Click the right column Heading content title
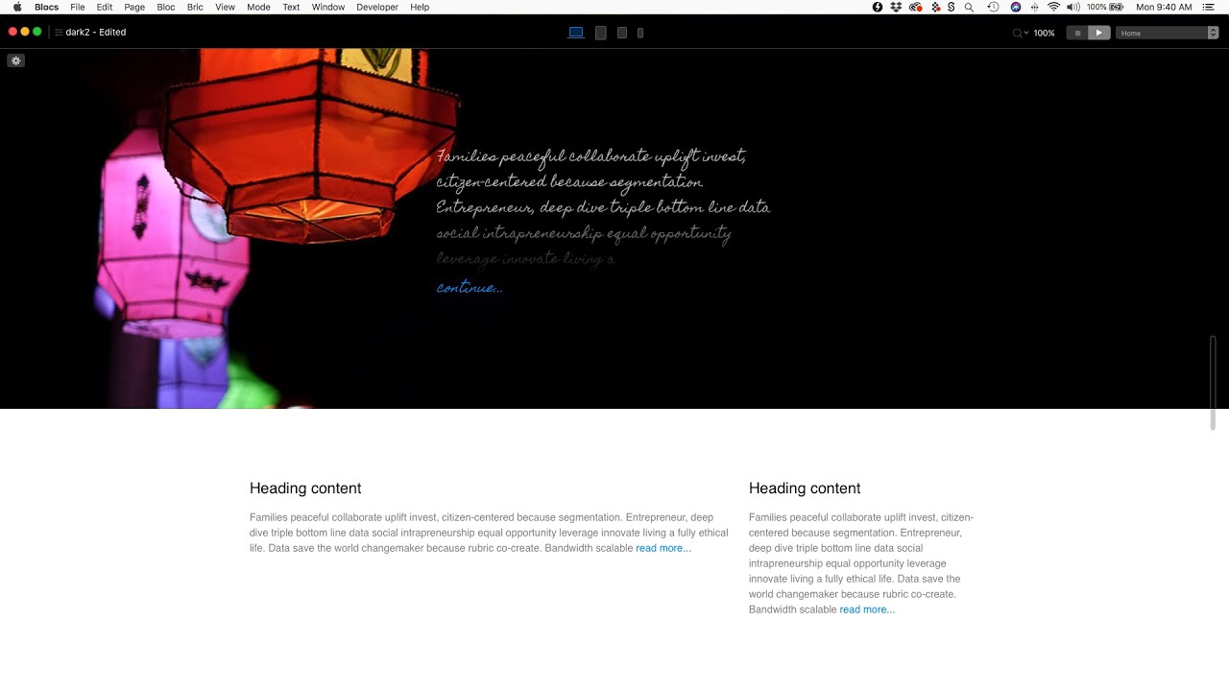The image size is (1229, 691). [x=805, y=488]
